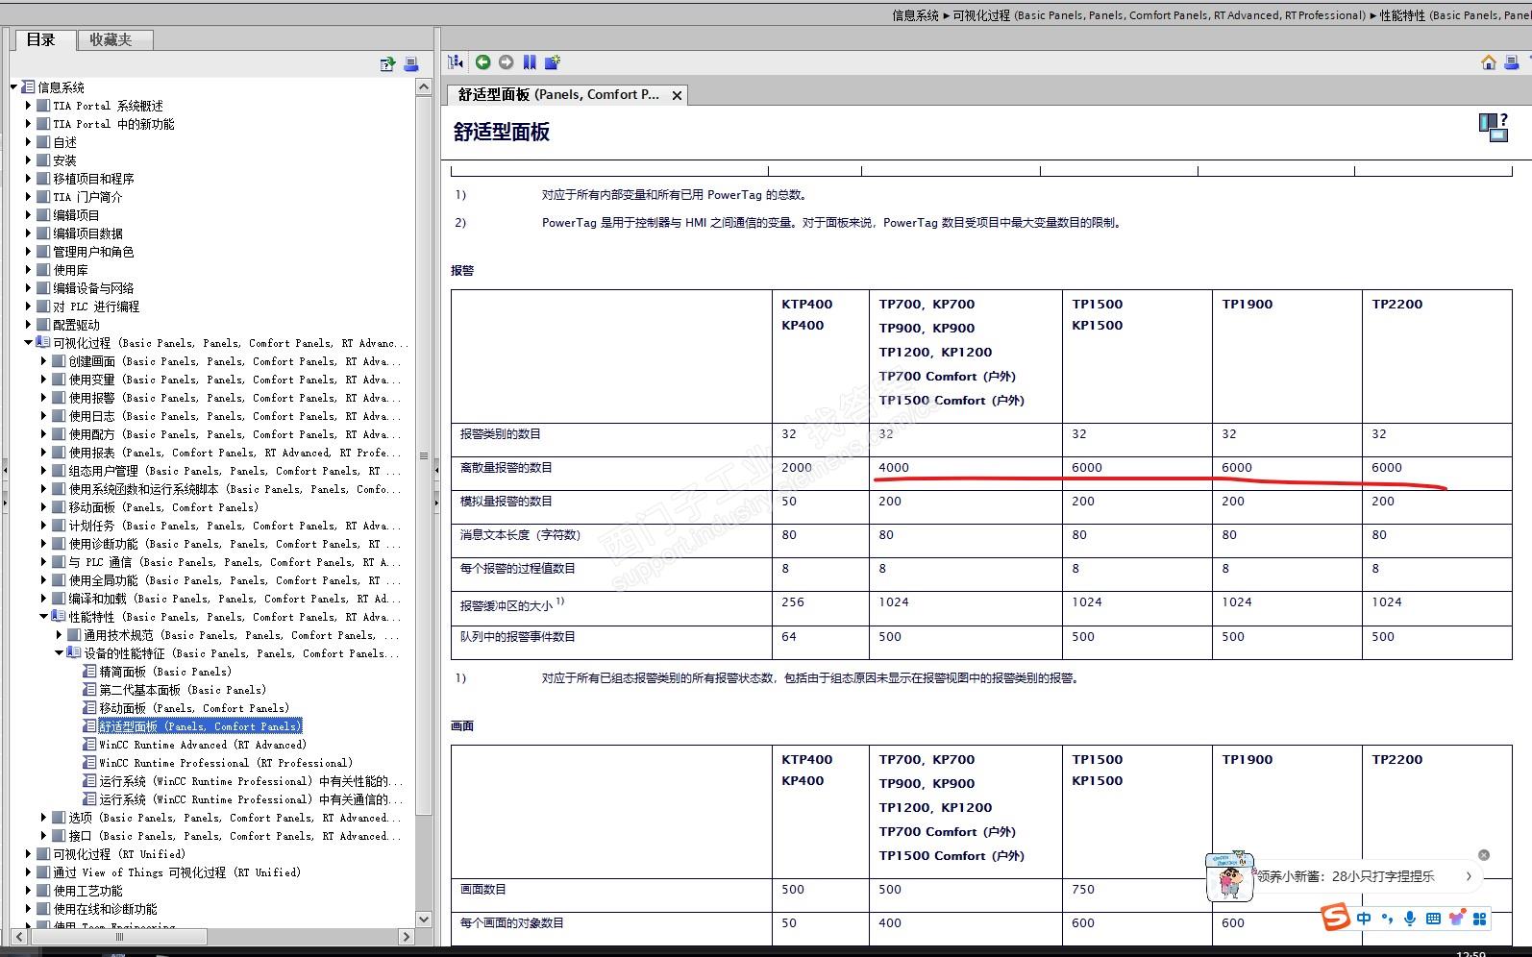1532x957 pixels.
Task: Open 精简面板 (Basic Panels) topic
Action: (x=164, y=672)
